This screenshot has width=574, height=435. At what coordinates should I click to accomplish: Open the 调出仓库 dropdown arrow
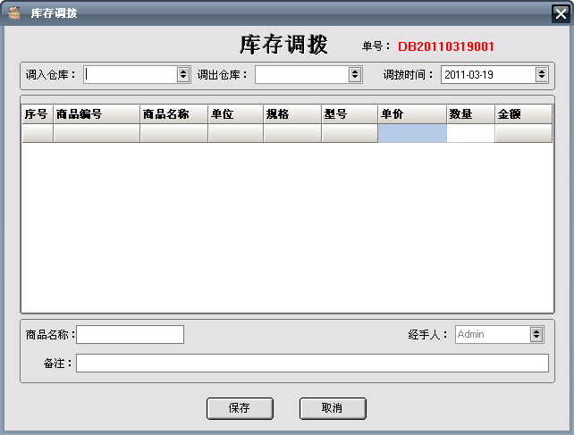355,75
